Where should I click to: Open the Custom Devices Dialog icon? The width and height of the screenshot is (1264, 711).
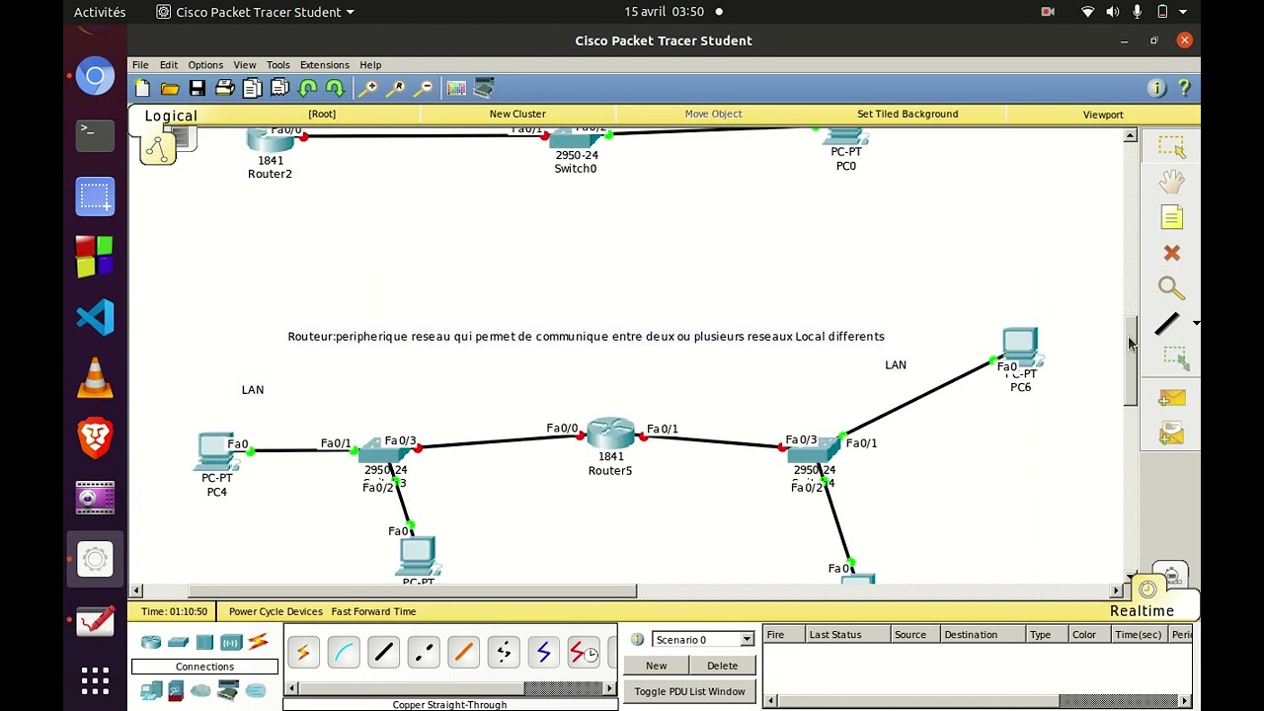tap(484, 88)
